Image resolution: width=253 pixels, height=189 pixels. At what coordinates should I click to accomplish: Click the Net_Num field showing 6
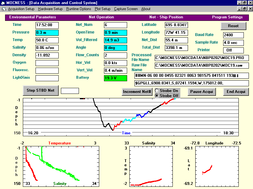pyautogui.click(x=115, y=25)
